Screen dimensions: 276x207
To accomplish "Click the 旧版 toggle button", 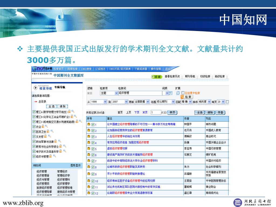I will tap(157, 77).
